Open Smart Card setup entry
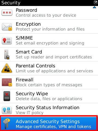Image resolution: width=98 pixels, height=131 pixels. coord(49,54)
